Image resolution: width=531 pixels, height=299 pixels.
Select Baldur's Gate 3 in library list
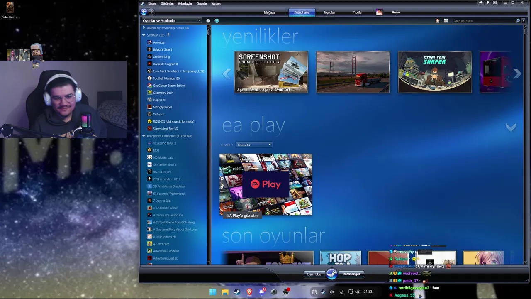[x=162, y=49]
